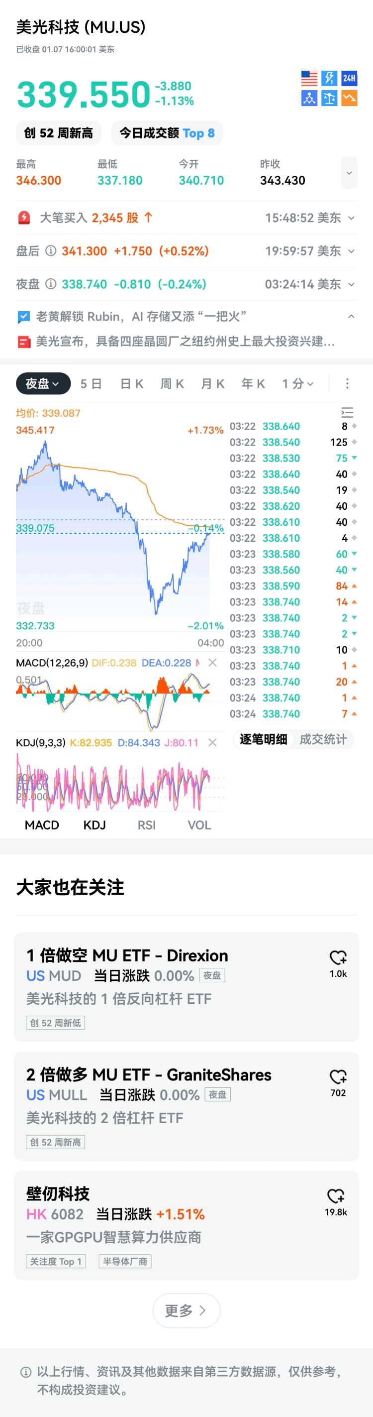Tap the balance scale icon
The image size is (373, 1417).
pyautogui.click(x=329, y=99)
